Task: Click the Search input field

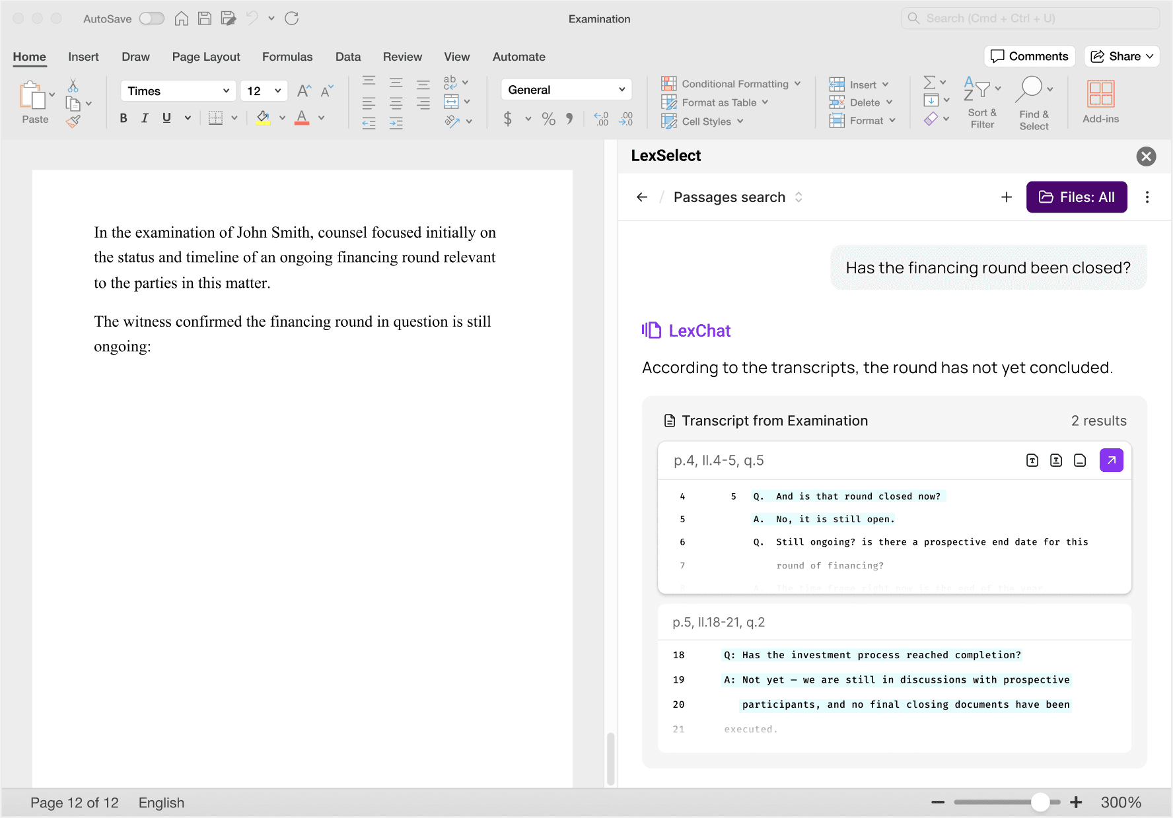Action: click(1030, 18)
